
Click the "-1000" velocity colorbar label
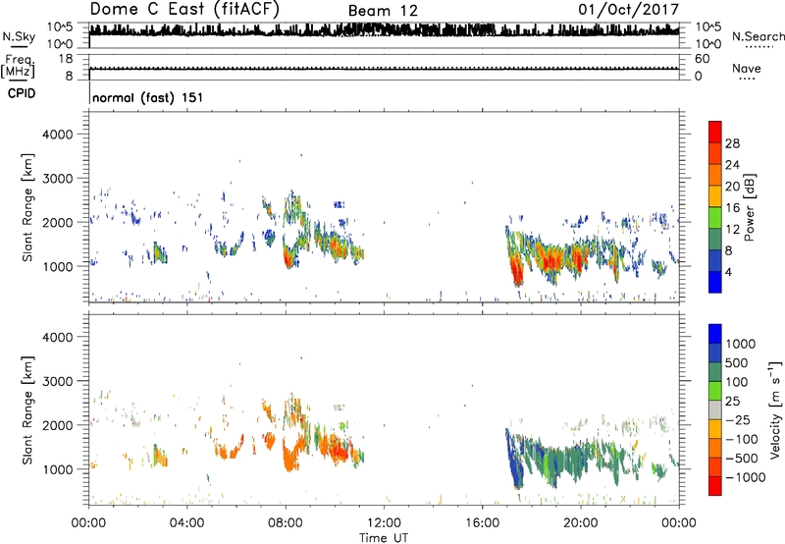(746, 477)
